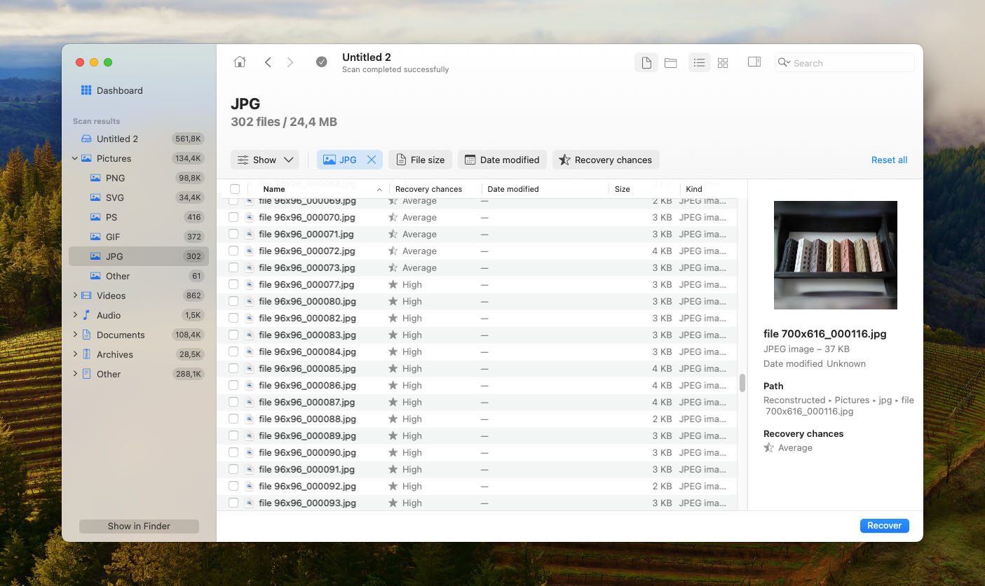
Task: Click the preview thumbnail of file 700x616_000116.jpg
Action: [x=835, y=255]
